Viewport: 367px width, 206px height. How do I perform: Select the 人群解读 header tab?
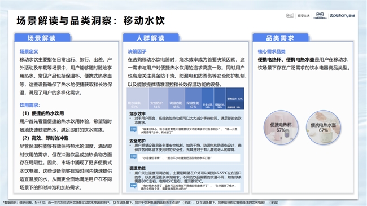(x=151, y=38)
